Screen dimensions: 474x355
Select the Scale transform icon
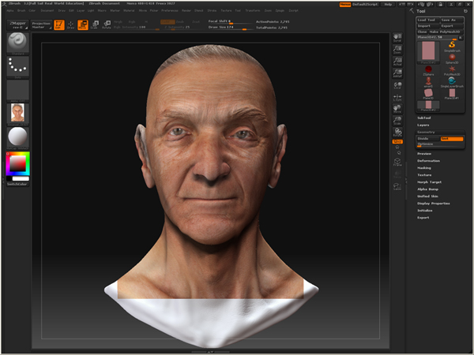(x=95, y=24)
